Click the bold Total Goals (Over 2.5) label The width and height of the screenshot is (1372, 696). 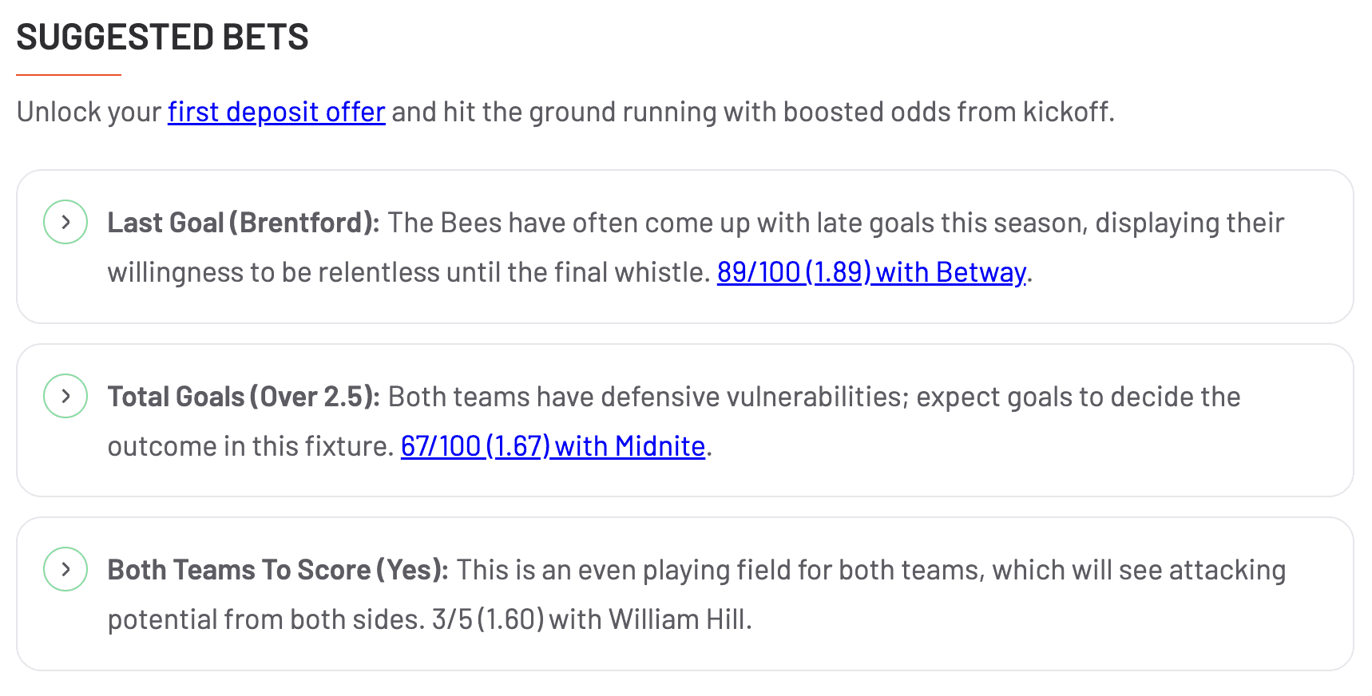[242, 396]
